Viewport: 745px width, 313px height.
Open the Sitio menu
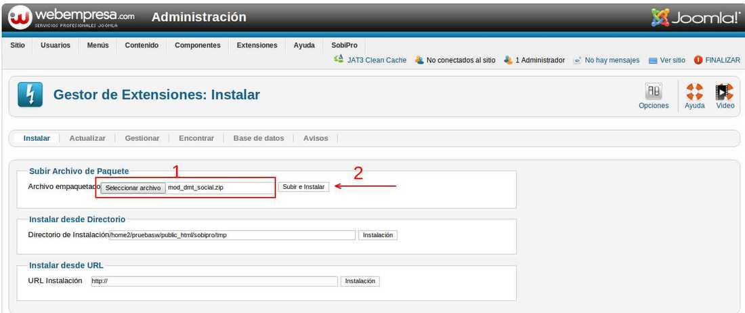18,45
